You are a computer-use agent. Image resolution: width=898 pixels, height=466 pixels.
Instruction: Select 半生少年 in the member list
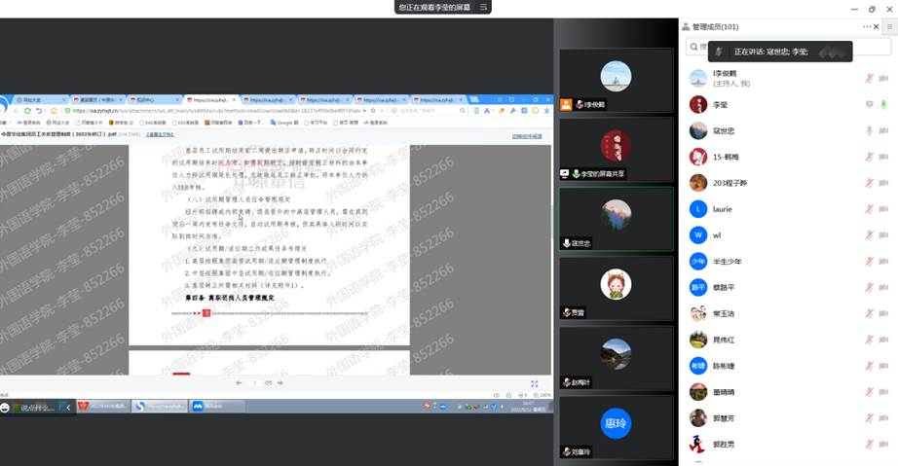[729, 261]
